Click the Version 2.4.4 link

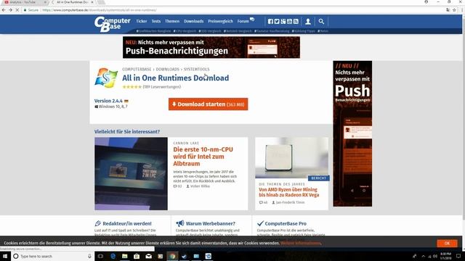pos(108,101)
